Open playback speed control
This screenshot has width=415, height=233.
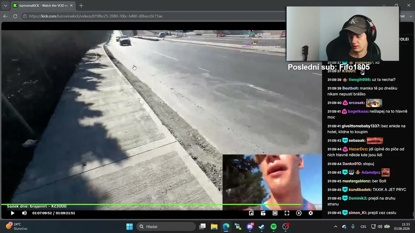tap(299, 213)
